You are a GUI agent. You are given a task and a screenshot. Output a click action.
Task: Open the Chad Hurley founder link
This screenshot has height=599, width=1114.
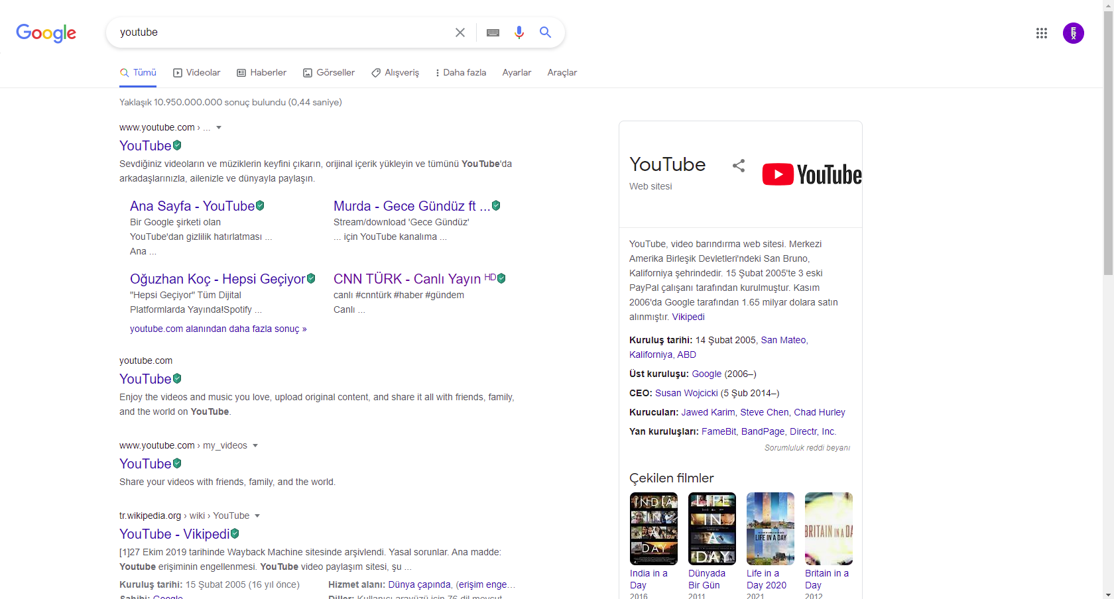(x=820, y=412)
